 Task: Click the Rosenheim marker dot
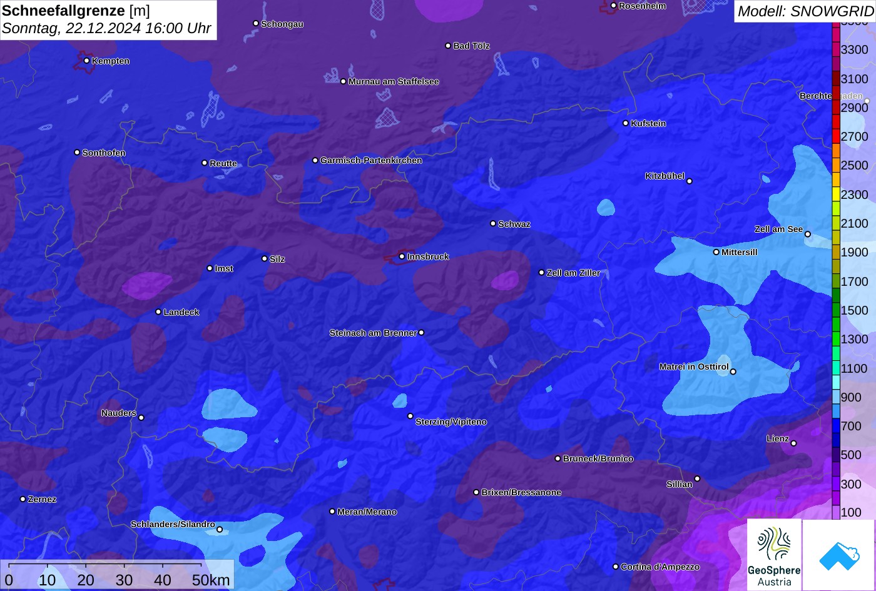point(614,6)
